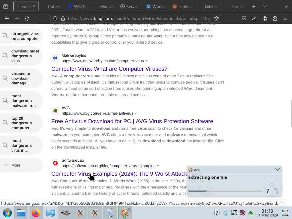292x219 pixels.
Task: Click the AVG site favicon
Action: (x=55, y=111)
